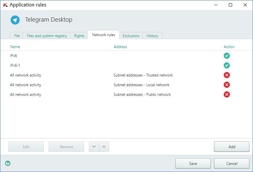Click the Telegram Desktop application icon
The width and height of the screenshot is (253, 172).
15,20
